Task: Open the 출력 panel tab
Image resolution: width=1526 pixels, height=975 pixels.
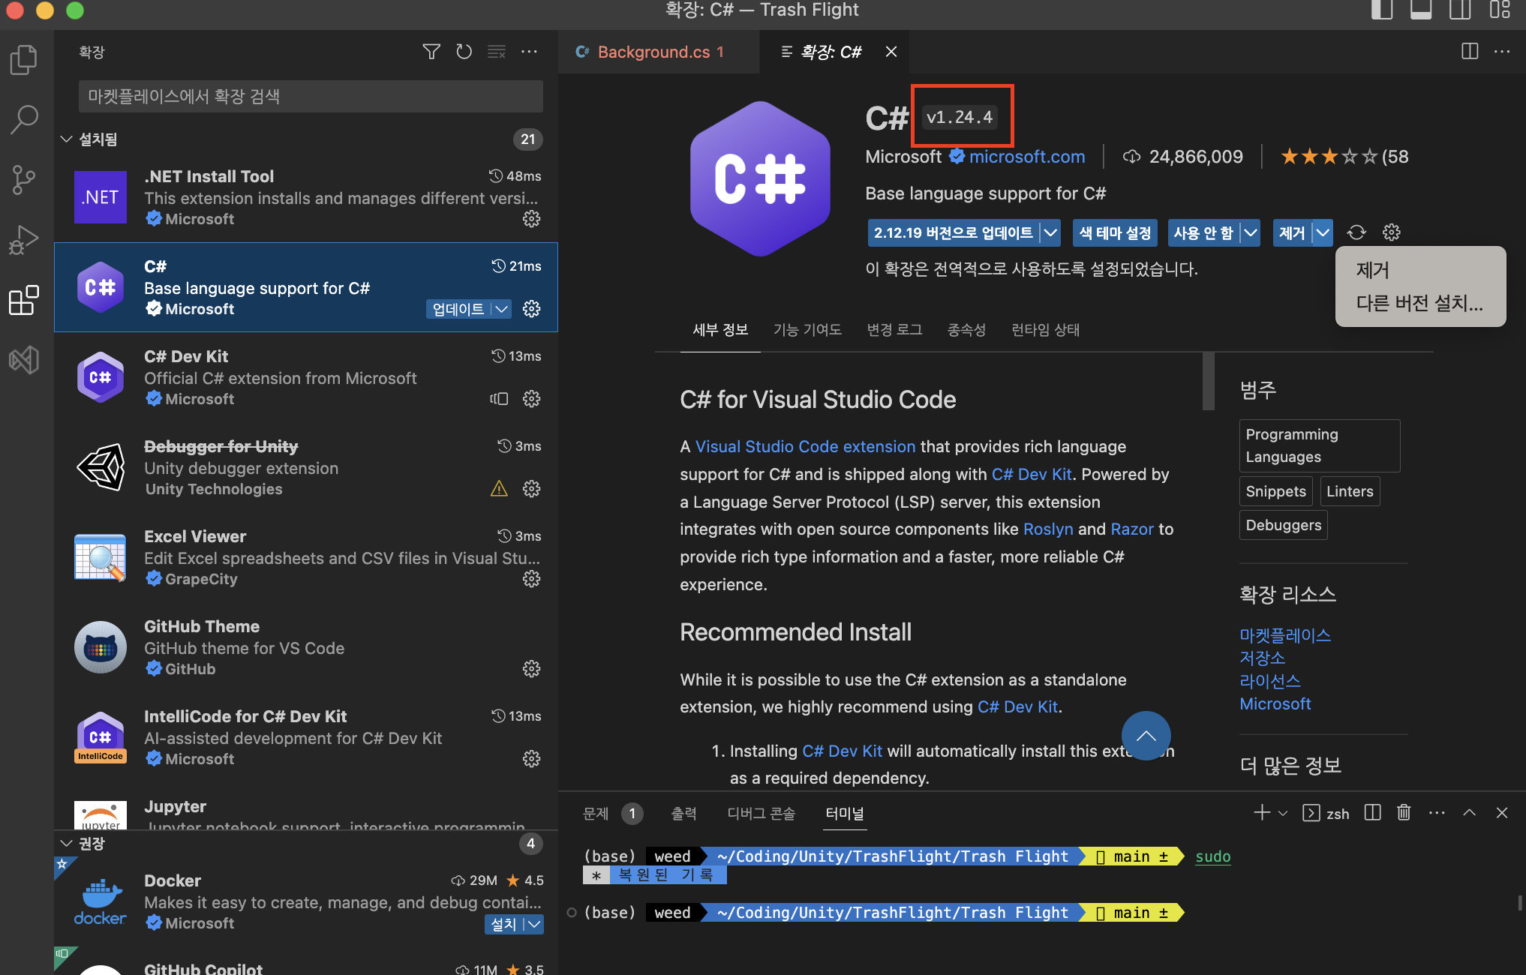Action: 683,813
